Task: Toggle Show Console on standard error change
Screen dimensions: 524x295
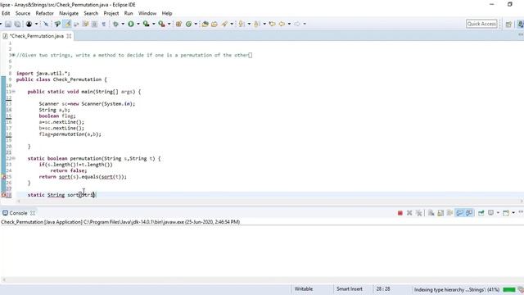Action: [x=469, y=213]
